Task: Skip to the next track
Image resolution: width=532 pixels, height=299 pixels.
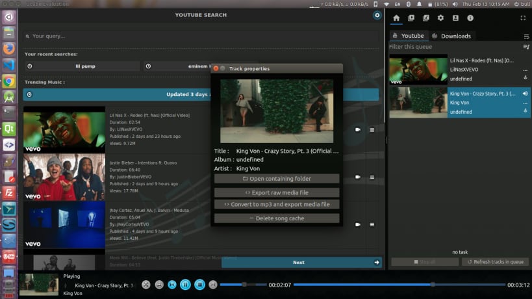Action: (x=212, y=285)
